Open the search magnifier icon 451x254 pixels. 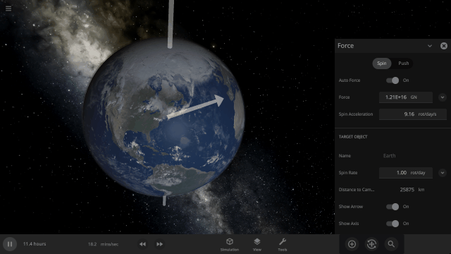pyautogui.click(x=391, y=244)
